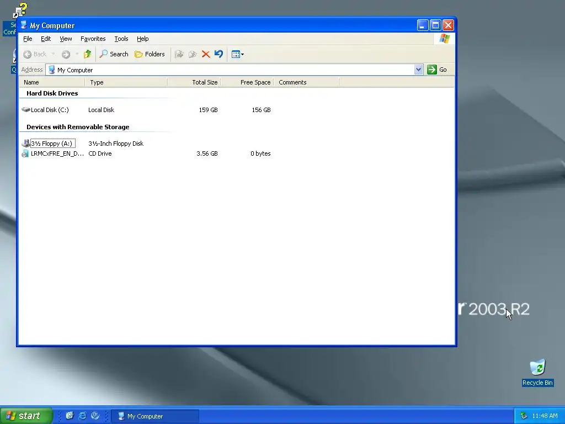Viewport: 565px width, 424px height.
Task: Open the File menu
Action: pyautogui.click(x=28, y=39)
